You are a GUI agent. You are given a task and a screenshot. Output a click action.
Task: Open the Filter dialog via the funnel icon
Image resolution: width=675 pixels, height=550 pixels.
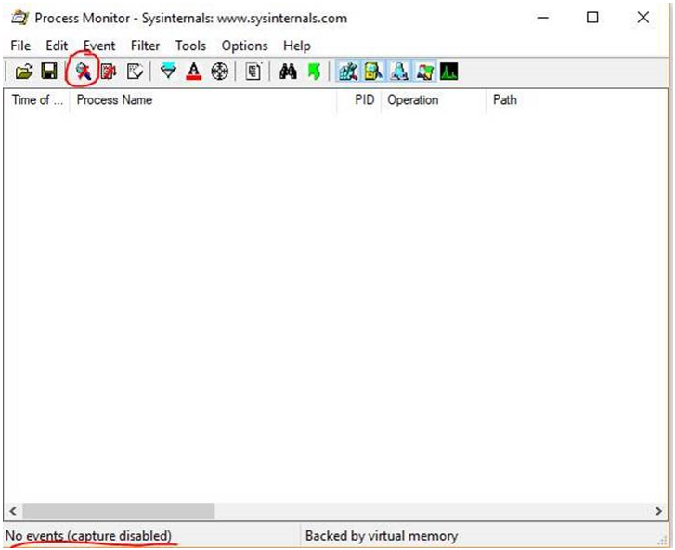pos(168,71)
